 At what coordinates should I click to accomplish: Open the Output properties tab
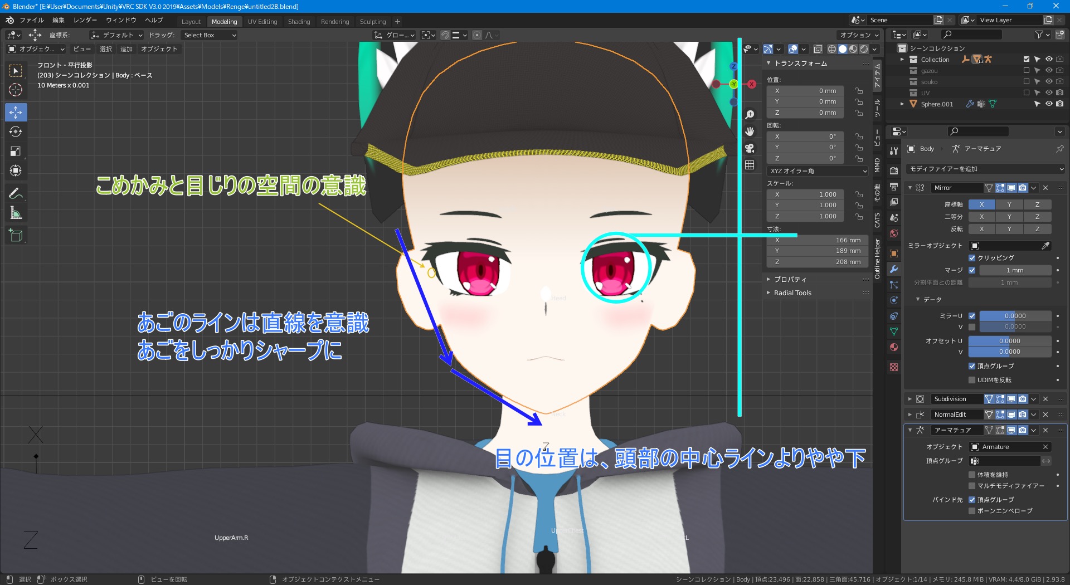click(894, 186)
